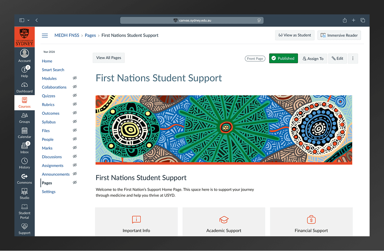This screenshot has height=251, width=384.
Task: Follow the MEDH FNSS breadcrumb link
Action: click(67, 35)
